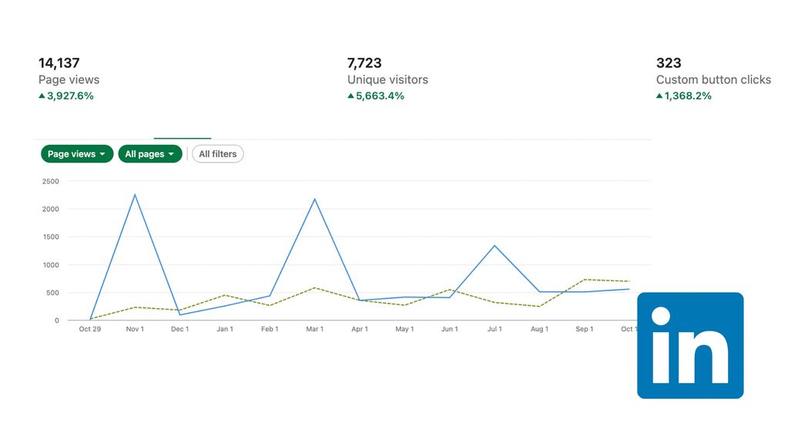Expand the All pages dropdown
Image resolution: width=788 pixels, height=443 pixels.
point(150,154)
